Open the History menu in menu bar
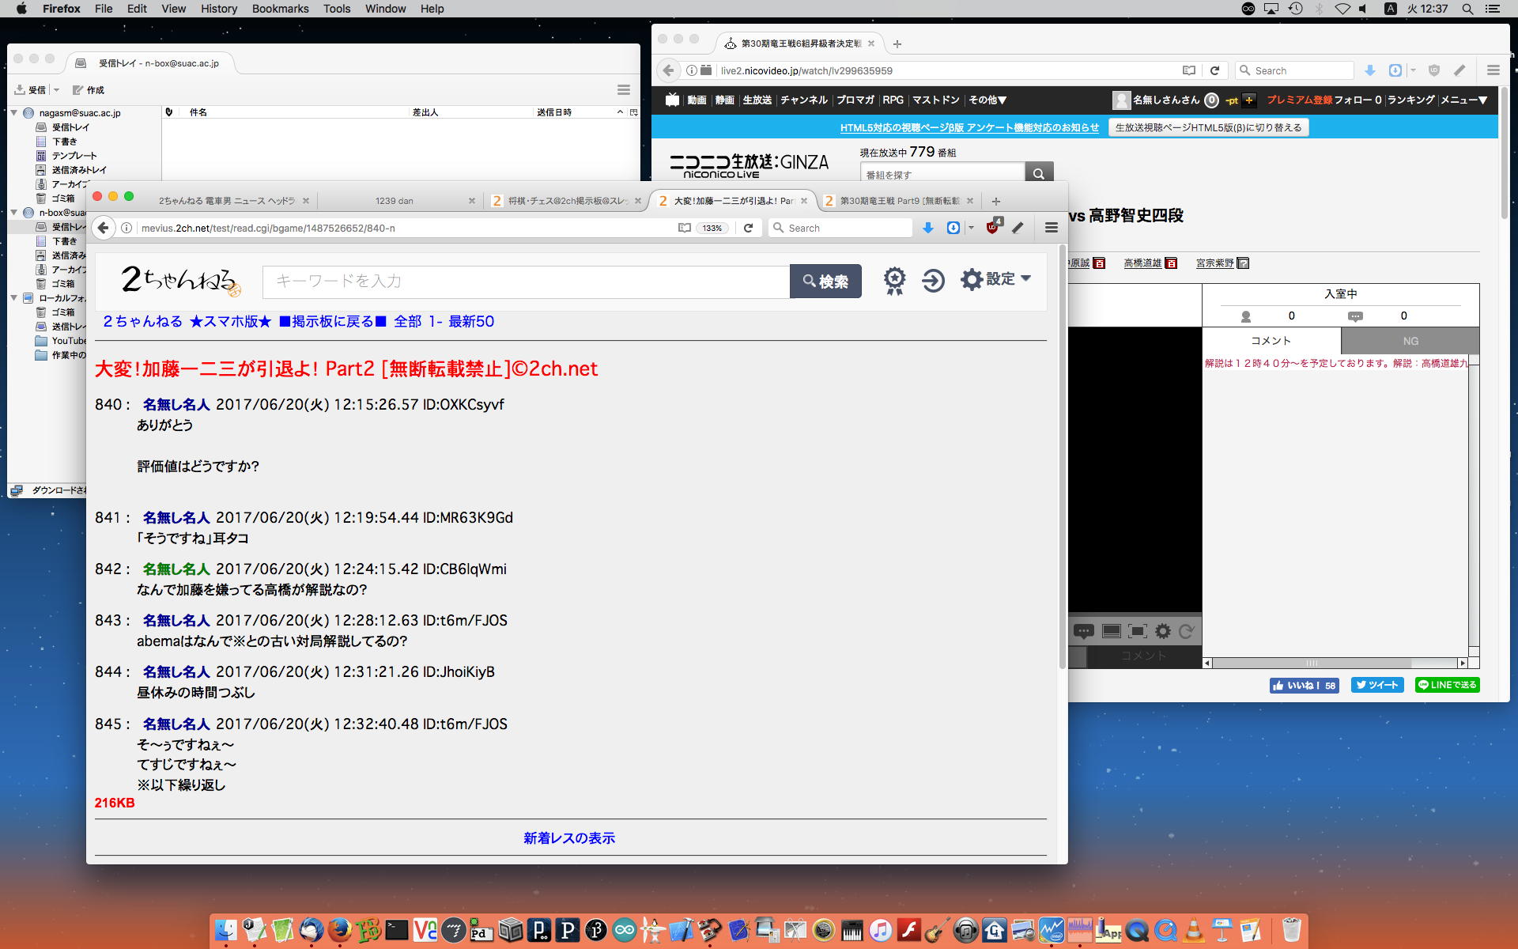The width and height of the screenshot is (1518, 949). 218,9
